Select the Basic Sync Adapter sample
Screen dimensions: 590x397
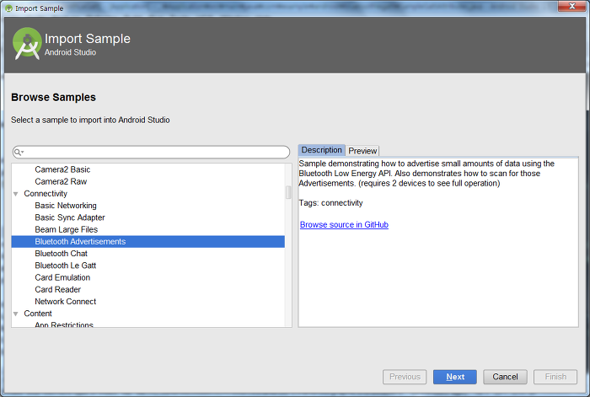[x=70, y=217]
